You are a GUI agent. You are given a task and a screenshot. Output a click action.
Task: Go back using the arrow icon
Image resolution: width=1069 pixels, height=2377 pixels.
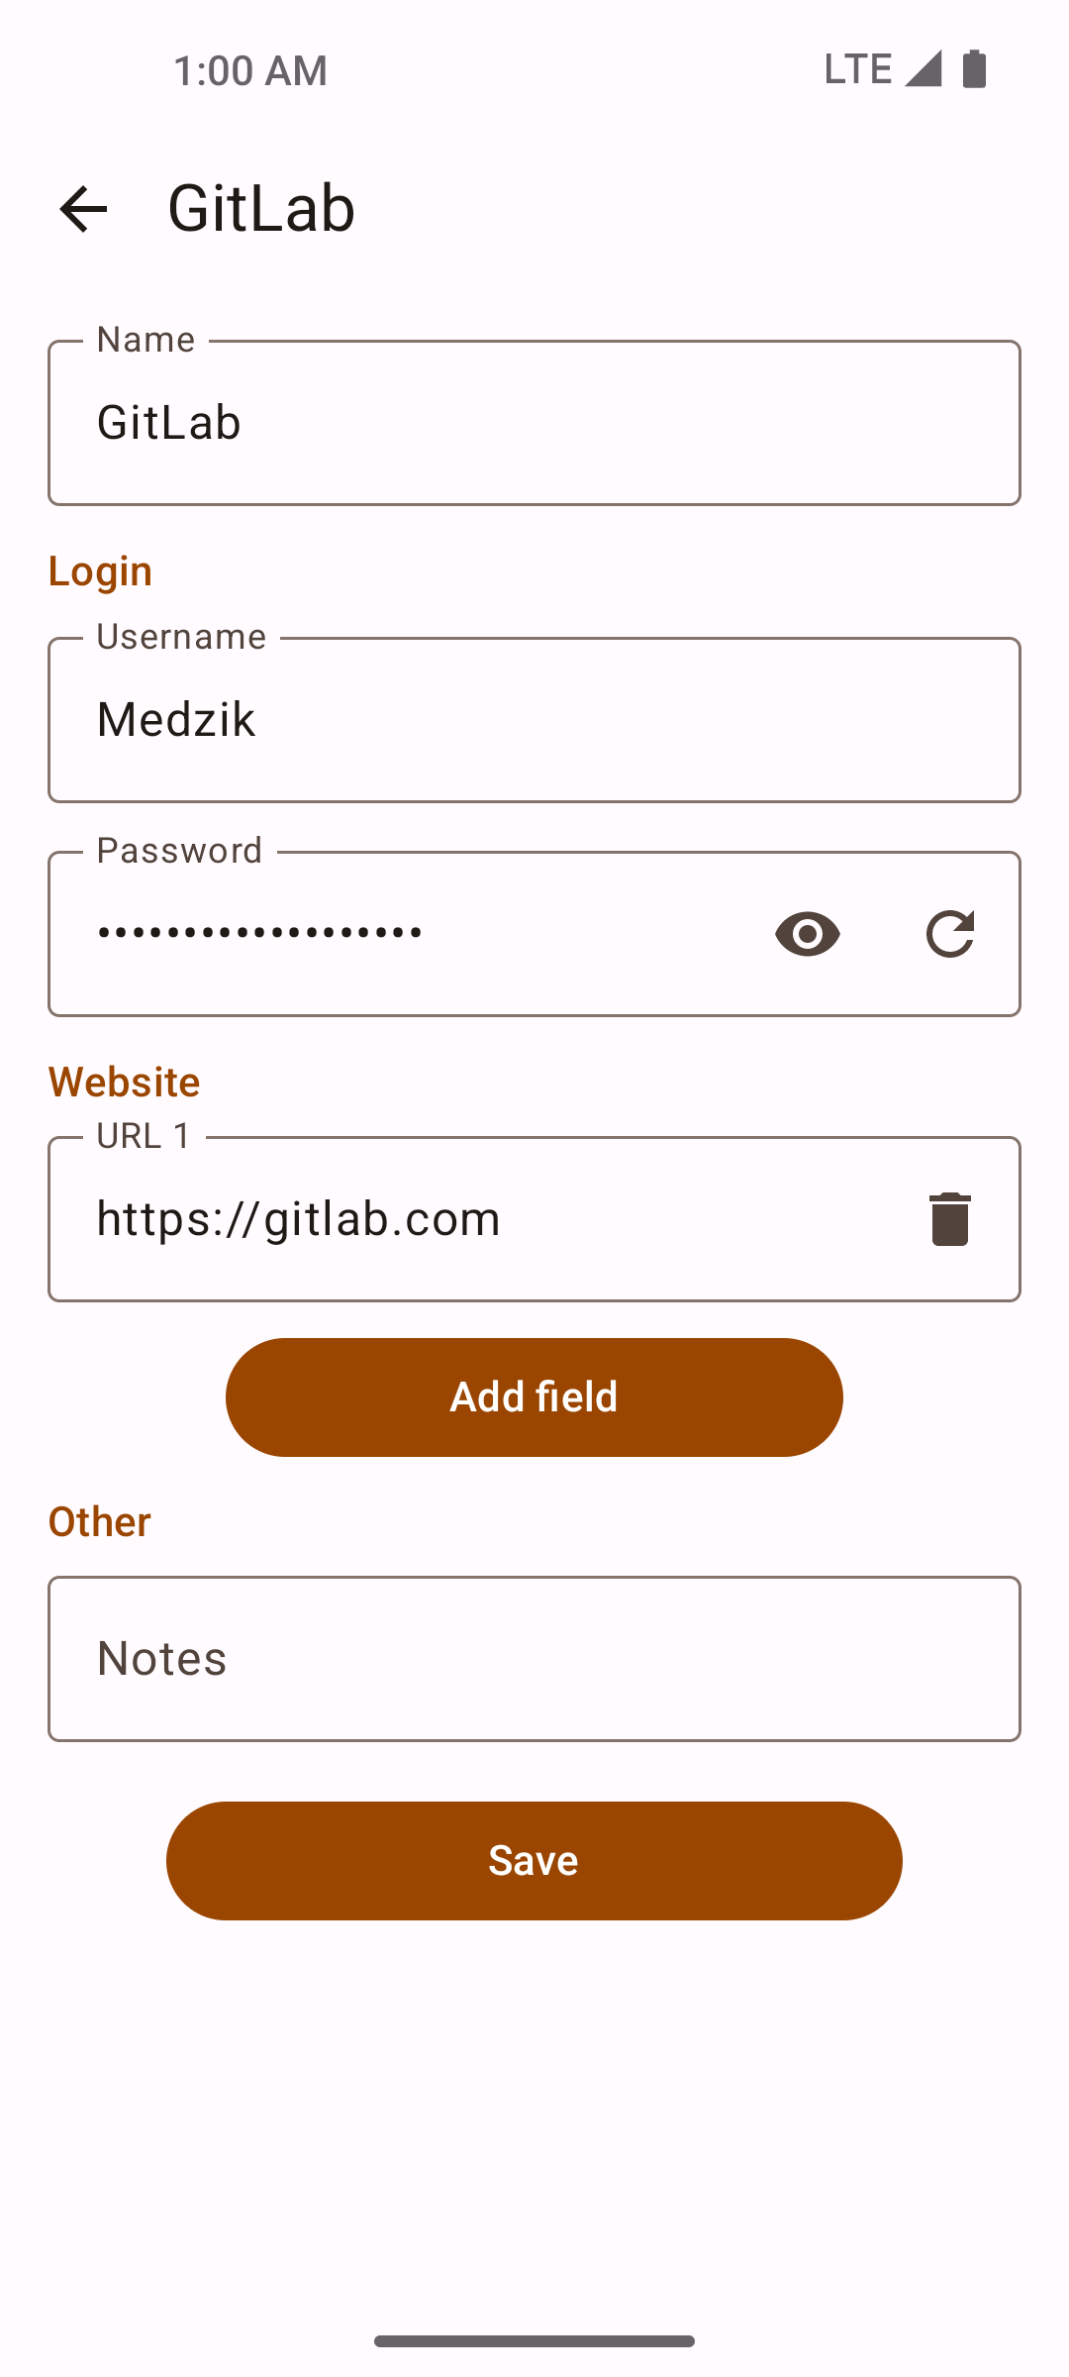click(83, 209)
